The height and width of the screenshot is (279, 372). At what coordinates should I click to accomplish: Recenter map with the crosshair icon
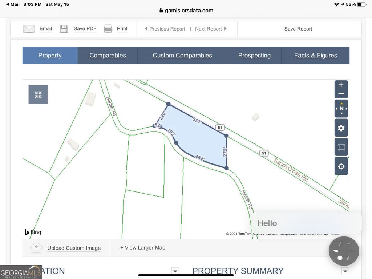click(x=341, y=166)
